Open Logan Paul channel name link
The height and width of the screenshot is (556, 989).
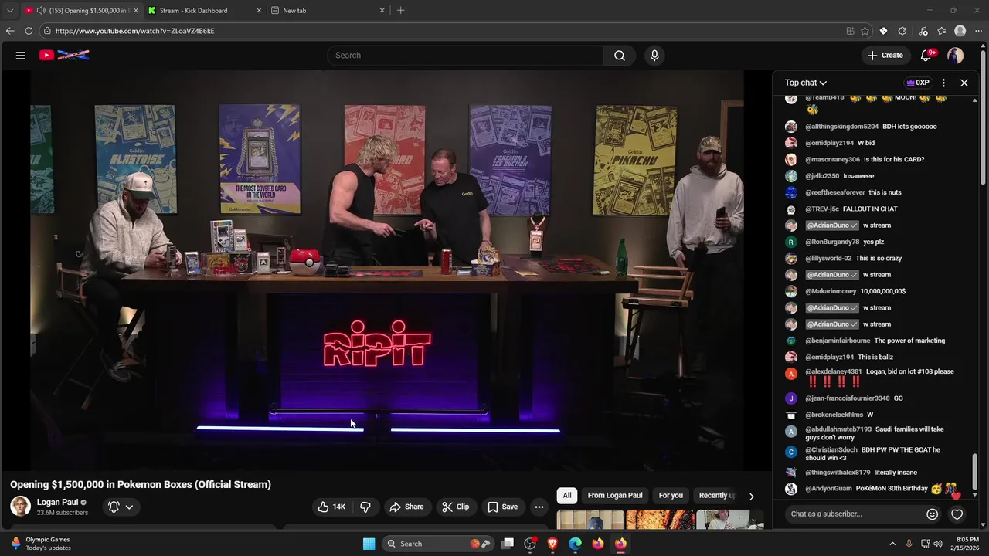[57, 502]
